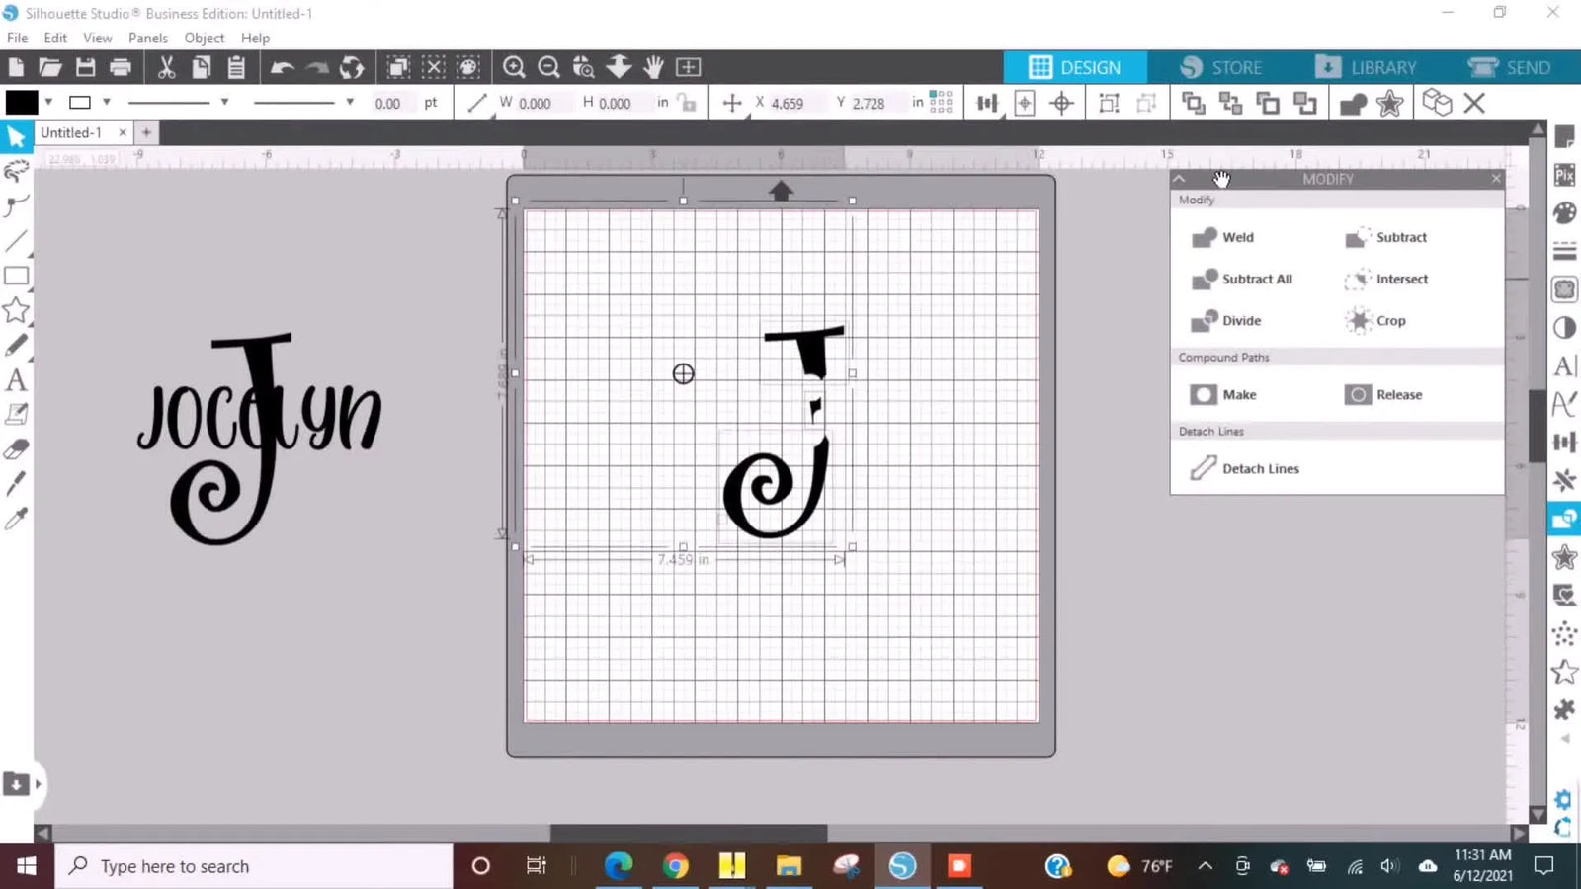Click the Crop button
The width and height of the screenshot is (1581, 889).
coord(1375,320)
